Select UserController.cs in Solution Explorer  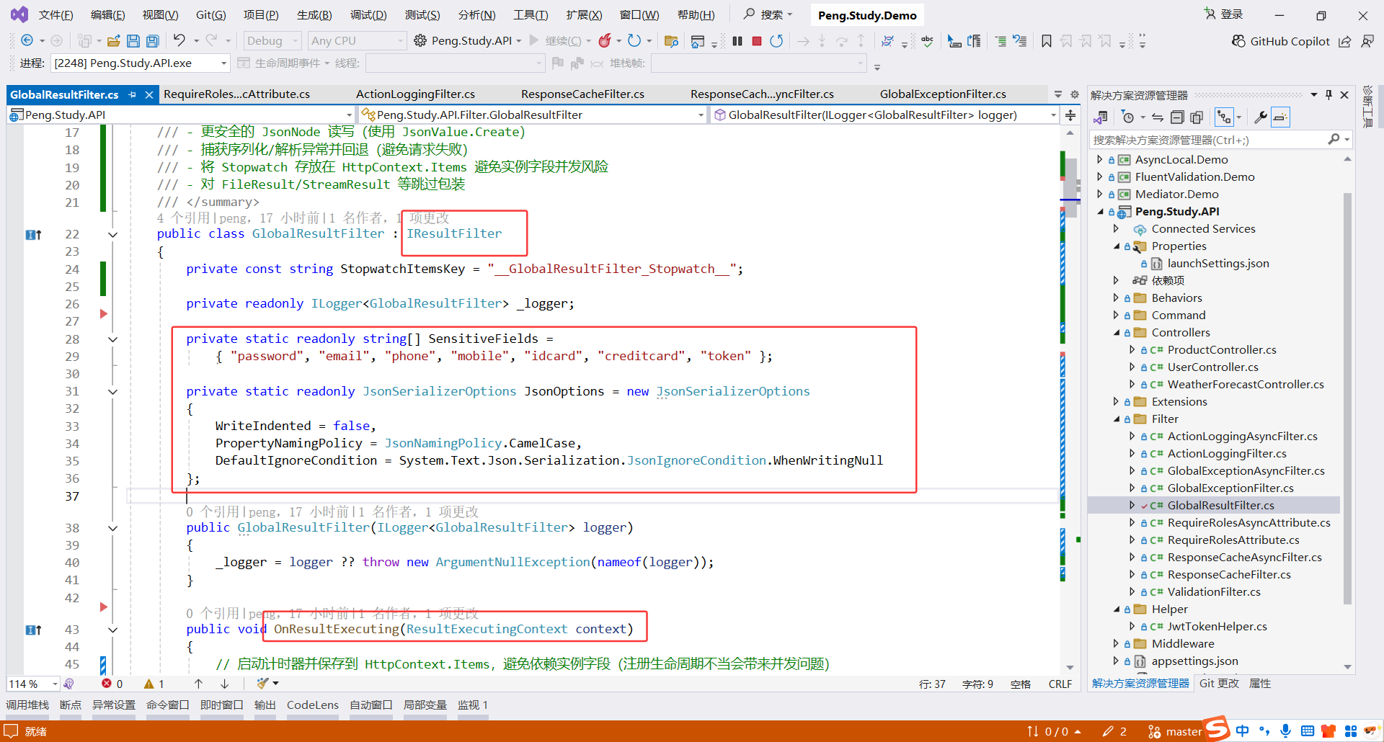pos(1212,367)
